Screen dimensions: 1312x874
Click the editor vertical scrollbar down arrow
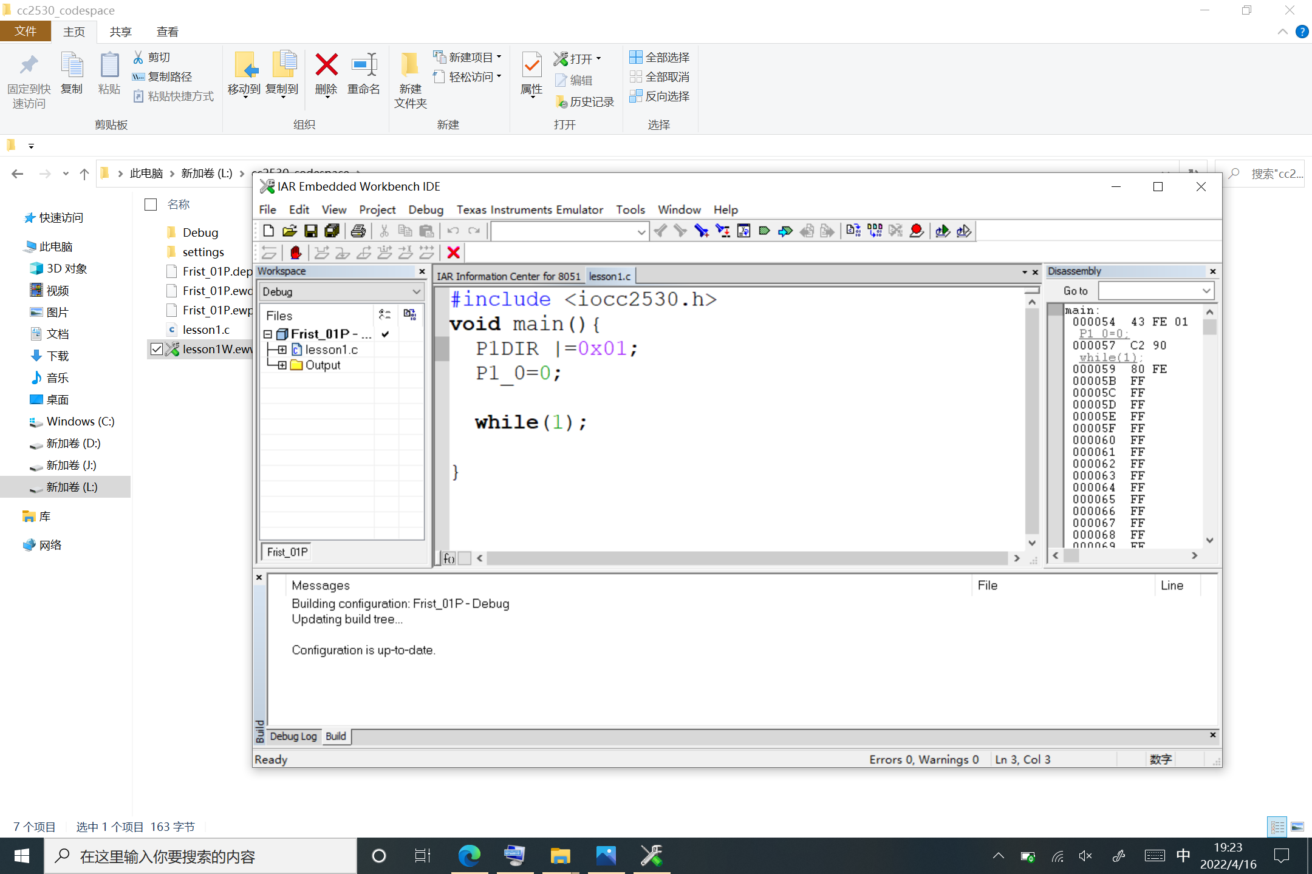(x=1032, y=543)
